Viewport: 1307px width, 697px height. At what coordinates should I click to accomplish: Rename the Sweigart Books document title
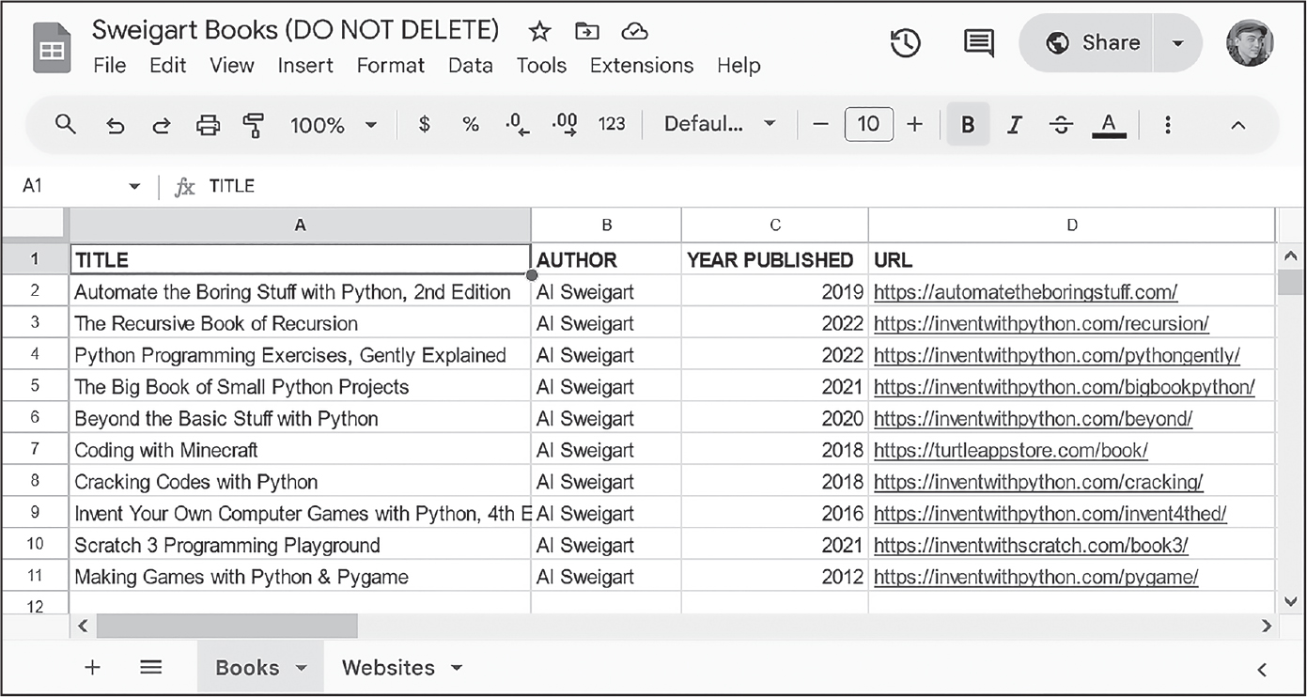coord(295,30)
